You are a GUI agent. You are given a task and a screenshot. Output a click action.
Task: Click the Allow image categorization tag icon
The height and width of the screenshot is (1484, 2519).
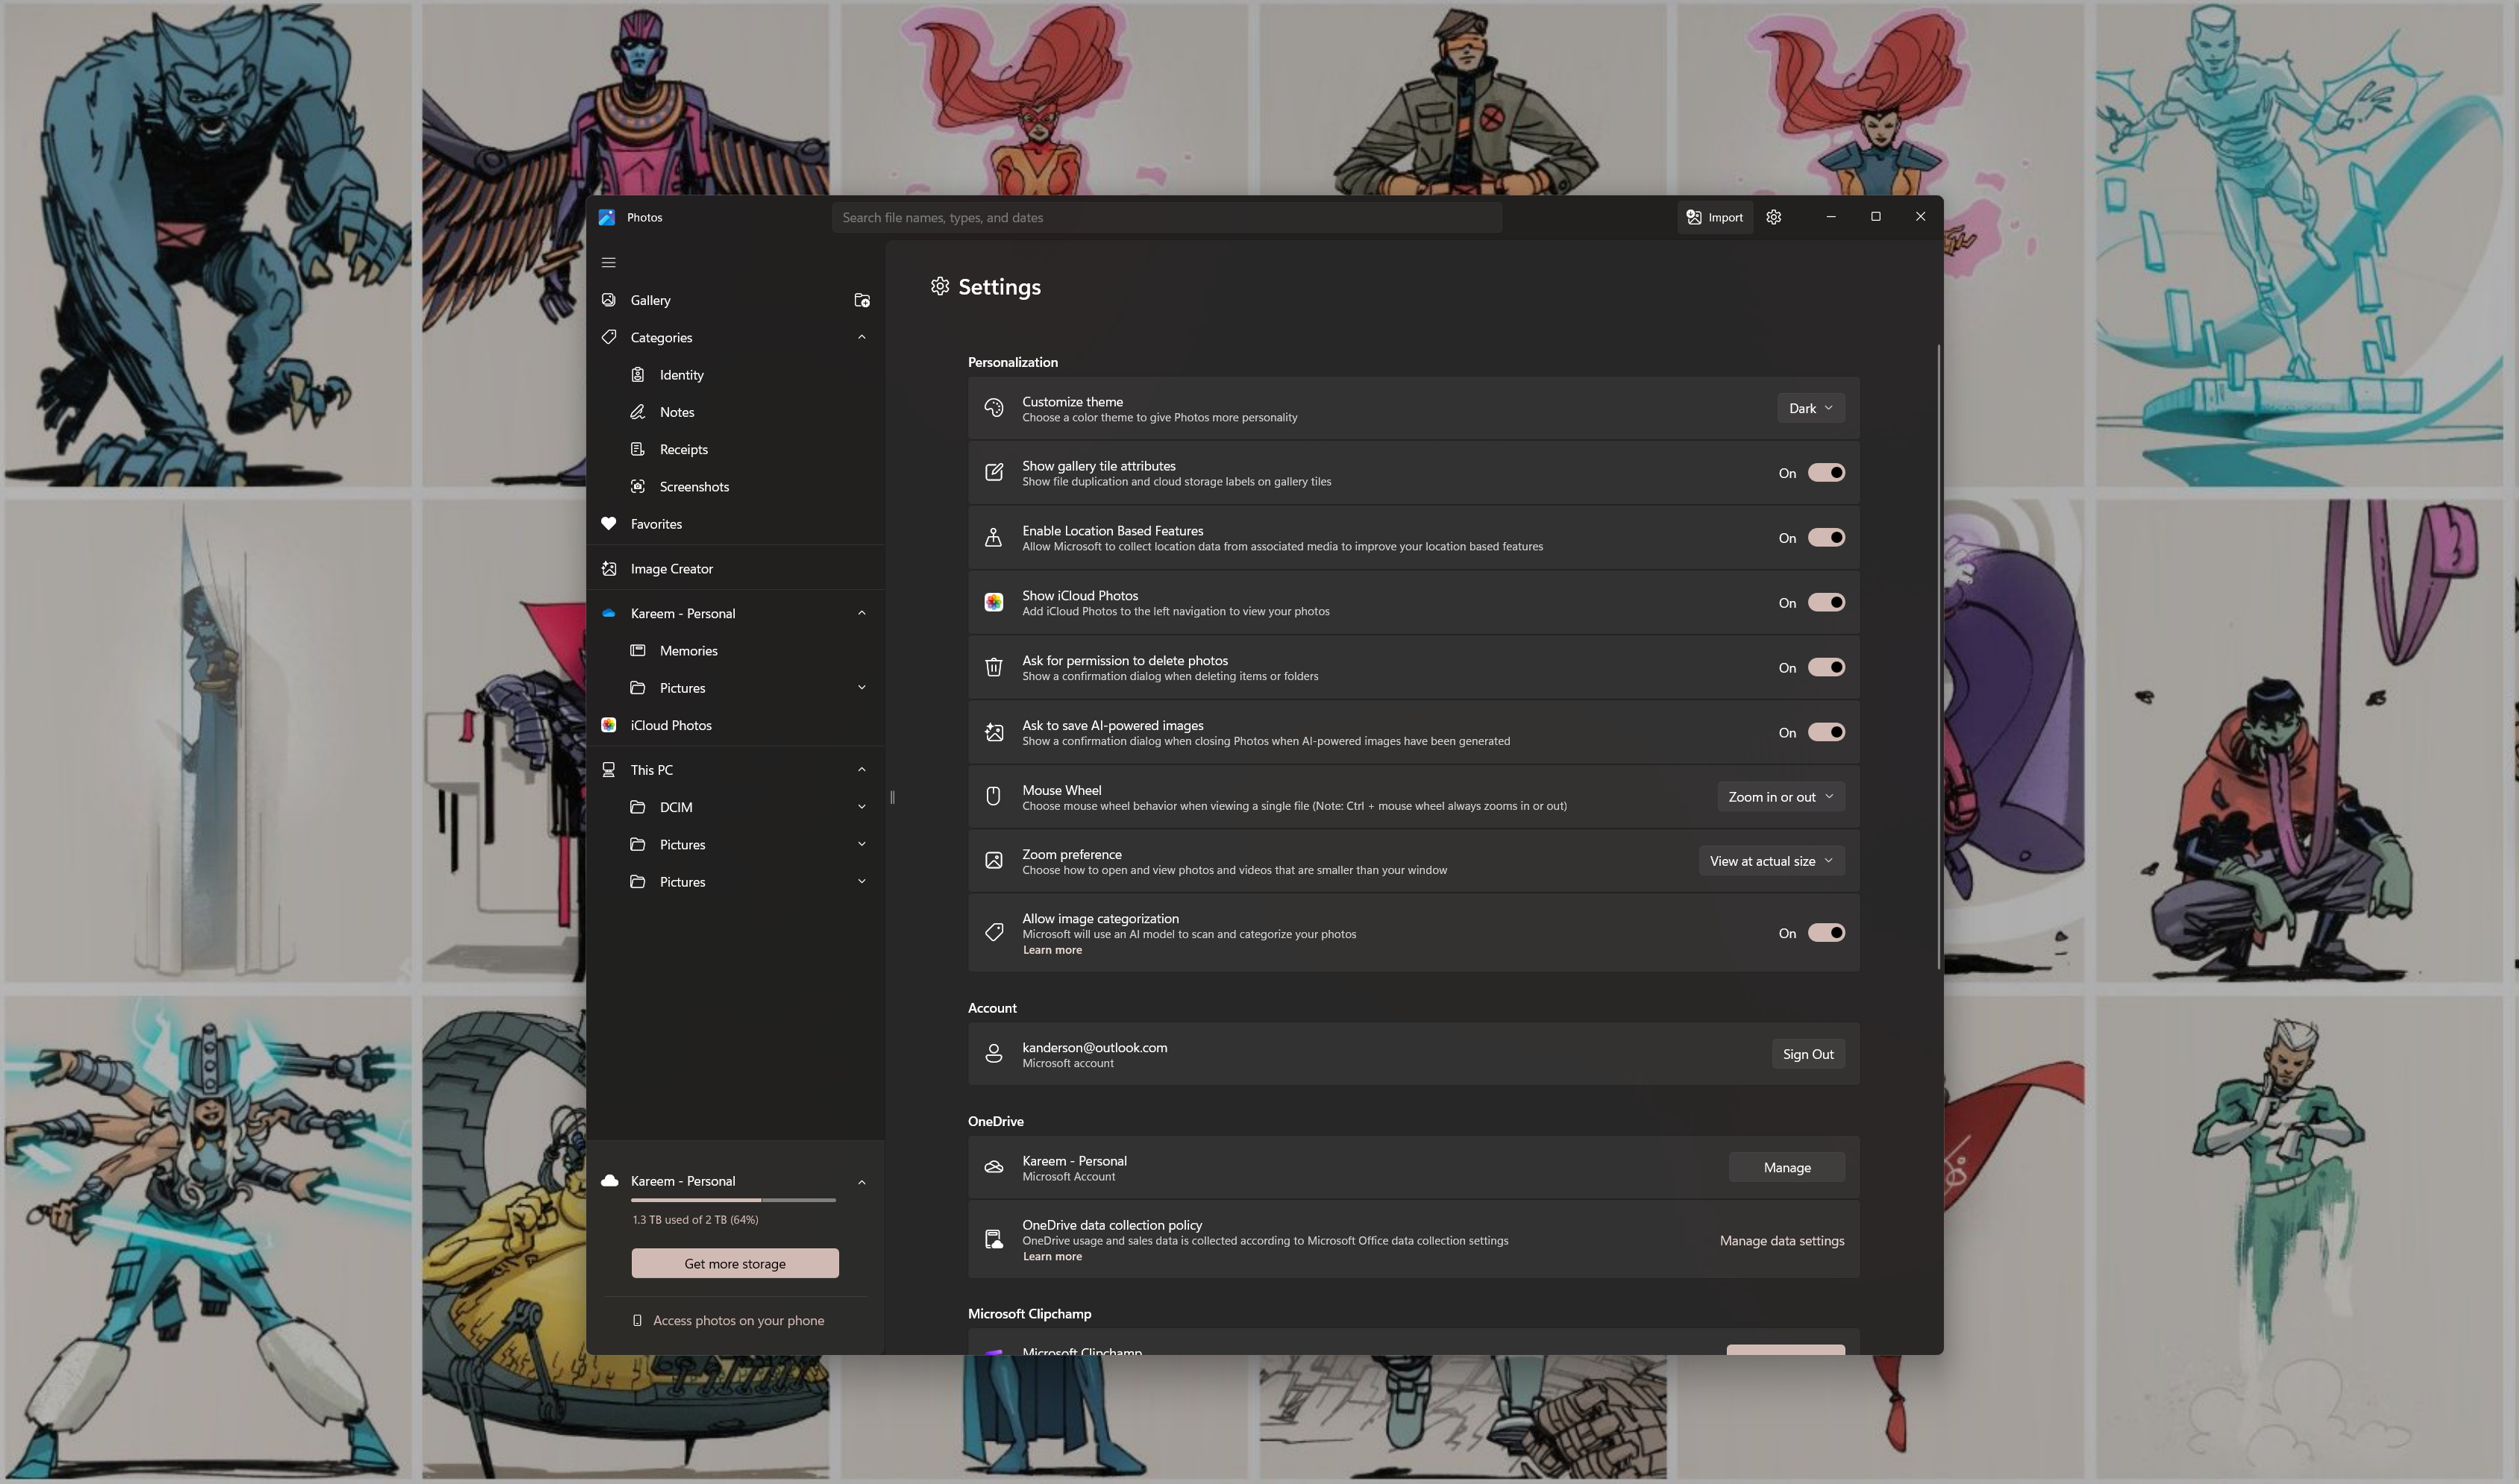(x=993, y=933)
